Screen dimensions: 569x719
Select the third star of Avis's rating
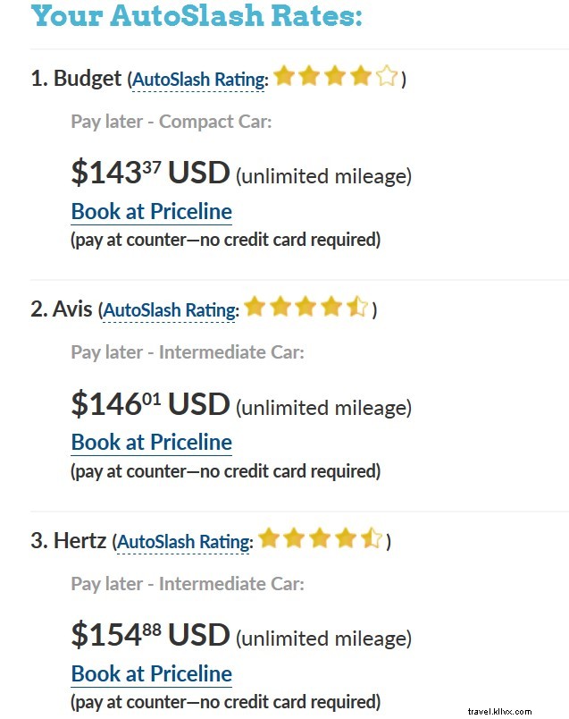coord(305,307)
